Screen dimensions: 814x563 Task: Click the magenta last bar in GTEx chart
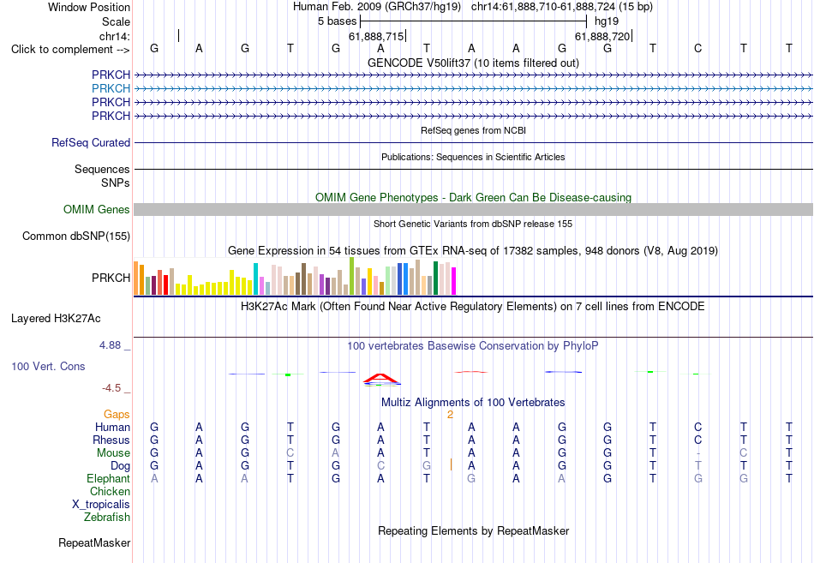[454, 281]
